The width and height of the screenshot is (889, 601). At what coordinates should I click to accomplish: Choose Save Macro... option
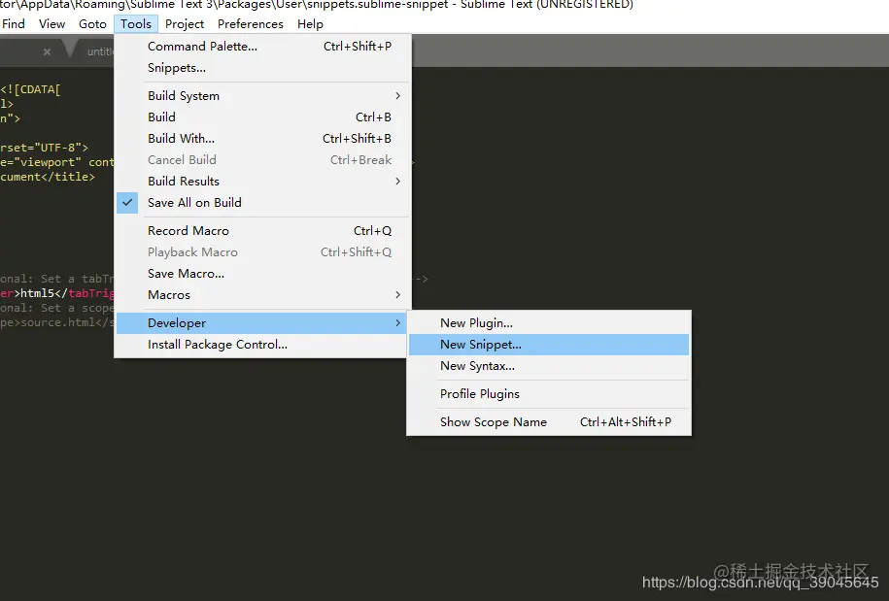pos(262,274)
